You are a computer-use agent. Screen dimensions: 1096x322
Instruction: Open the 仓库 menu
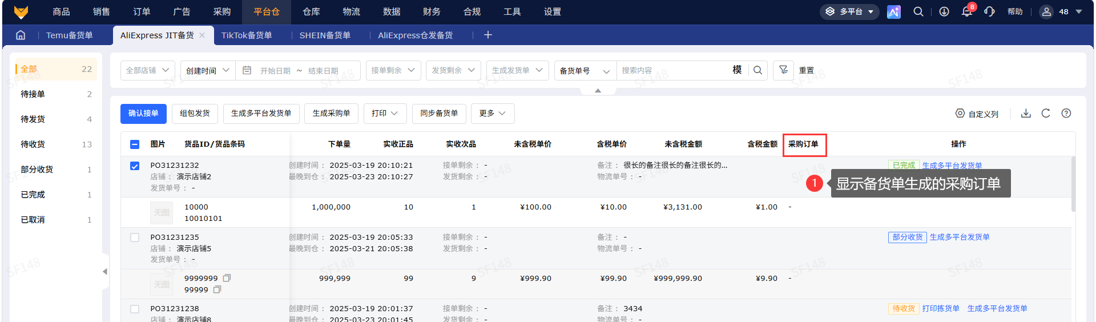coord(311,11)
